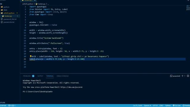
Task: Click the terminal prompt input line
Action: pos(38,92)
